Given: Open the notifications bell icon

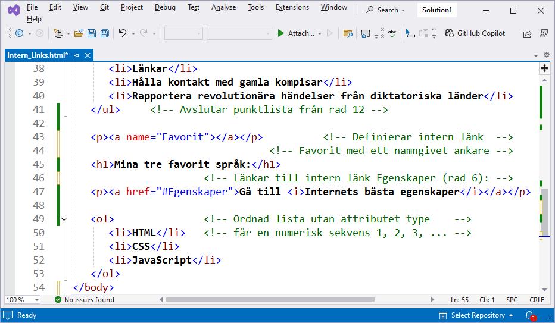Looking at the screenshot, I should [529, 315].
